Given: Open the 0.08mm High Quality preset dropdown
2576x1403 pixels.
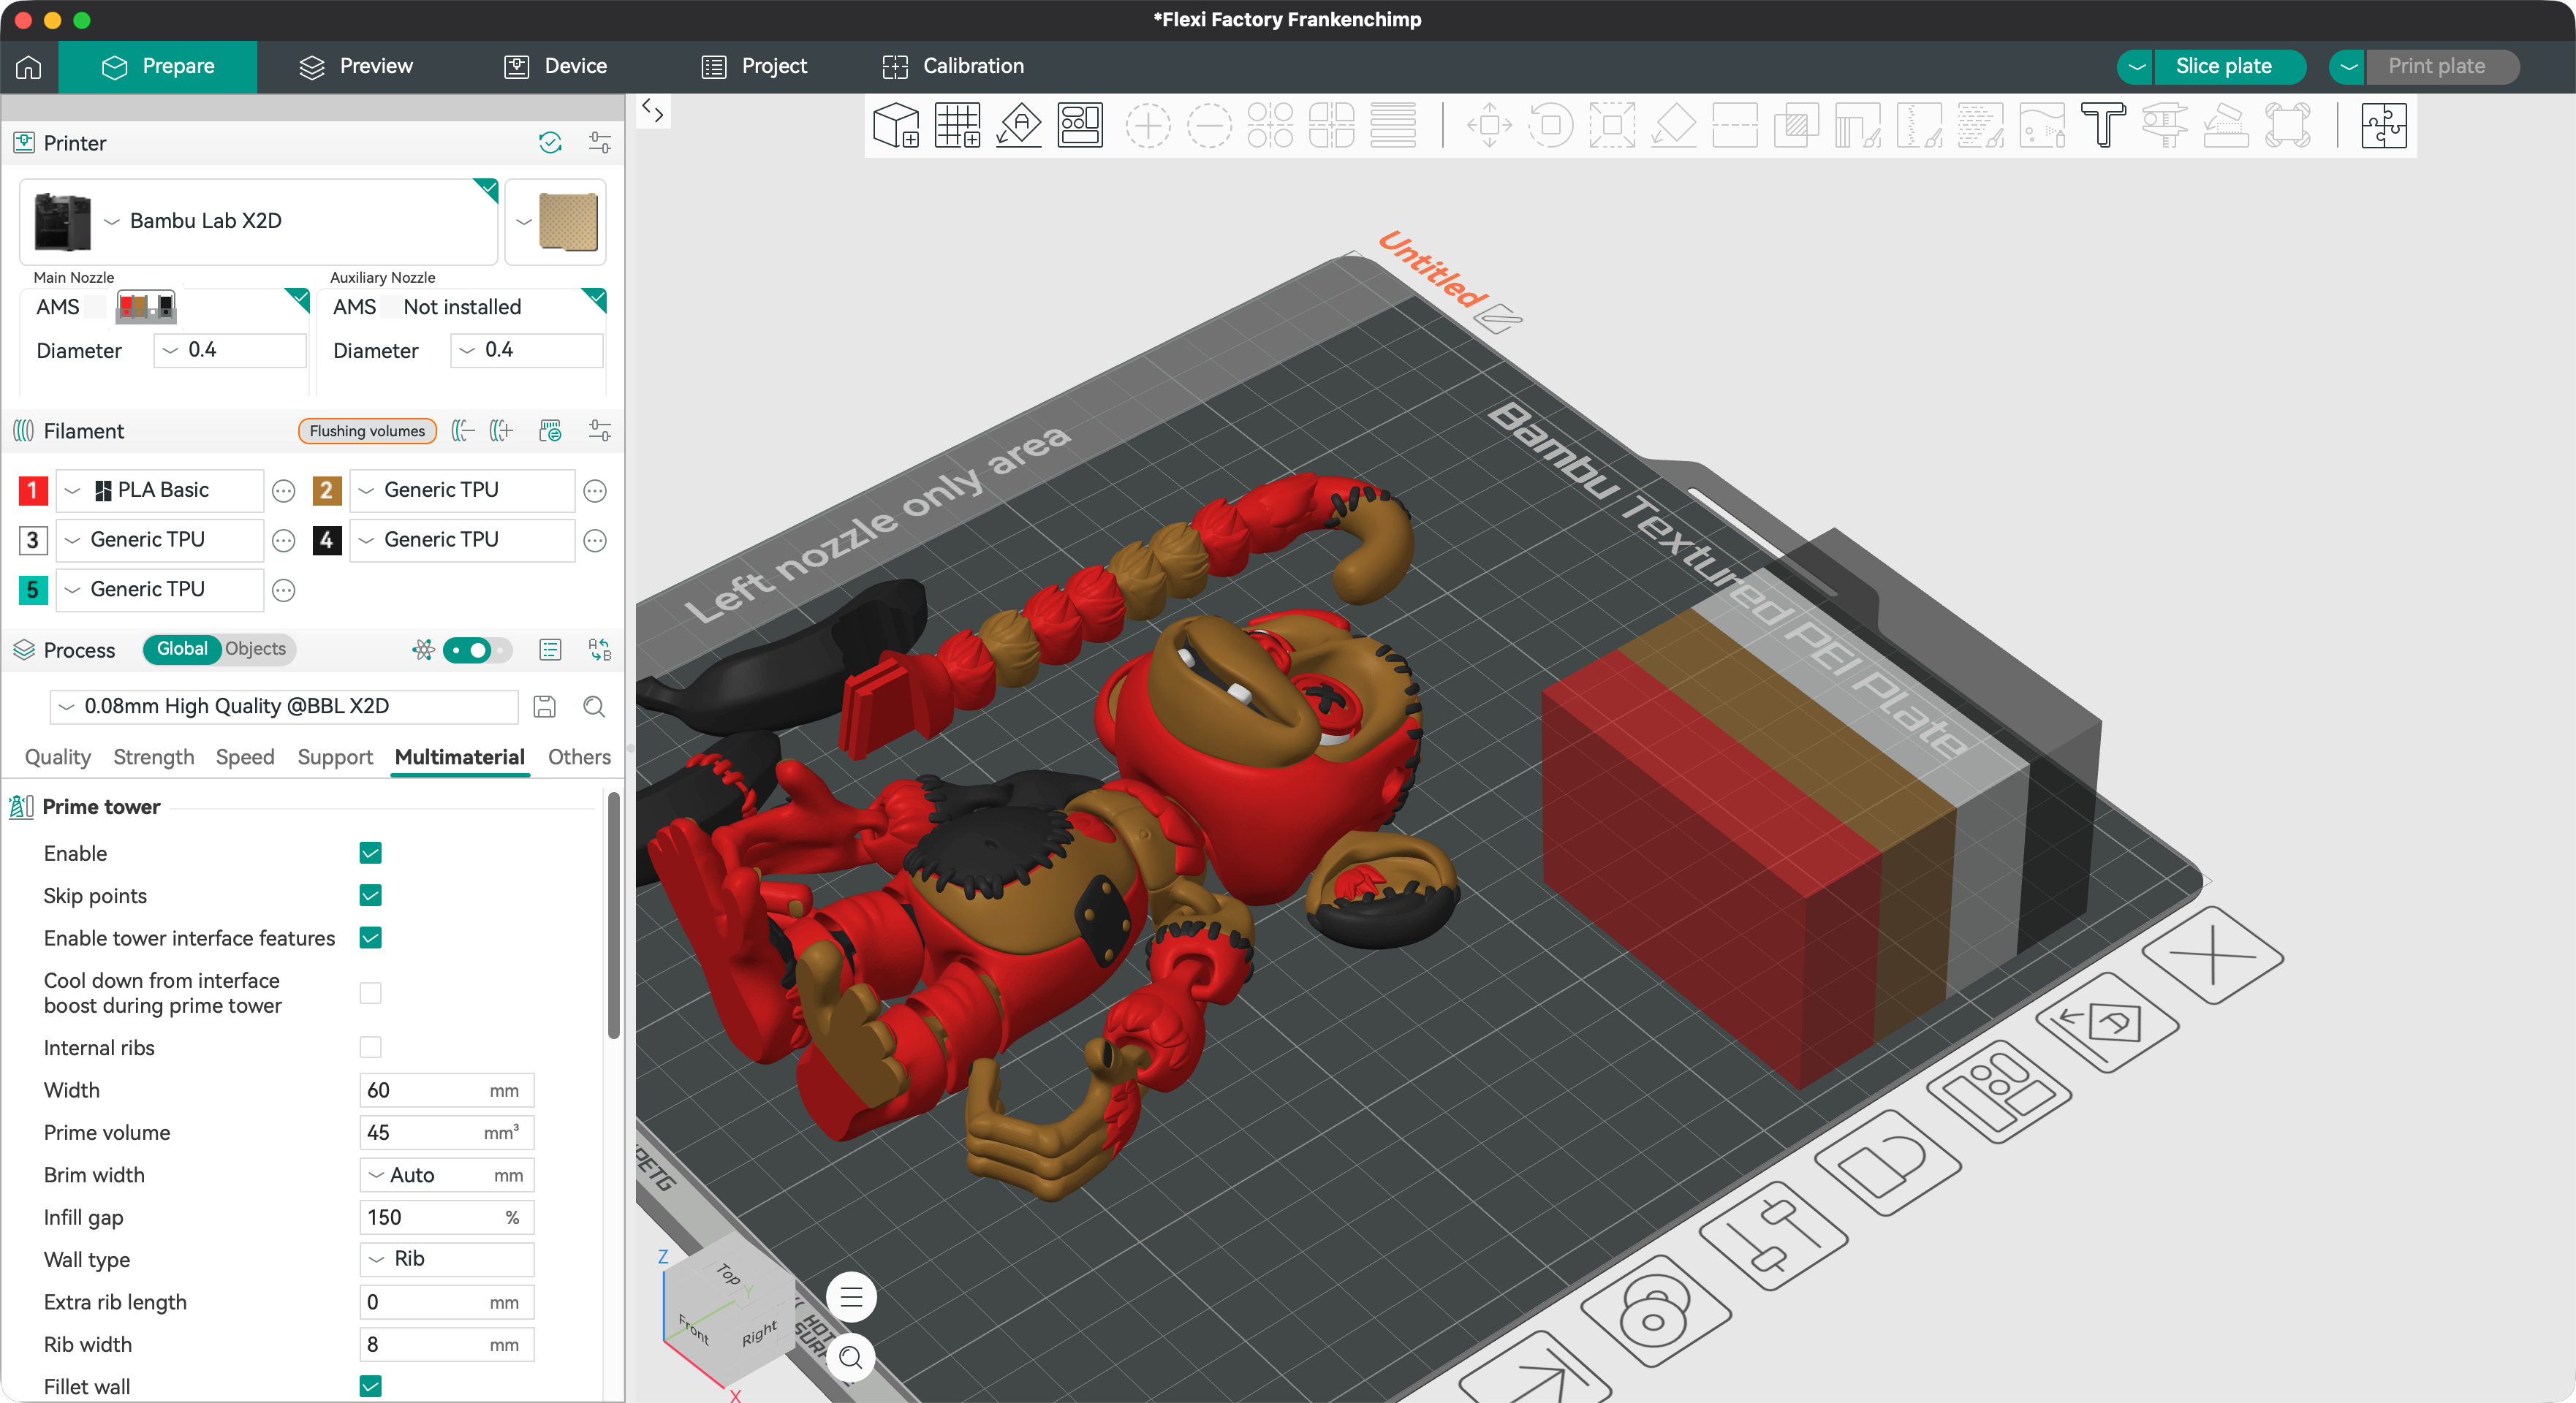Looking at the screenshot, I should [284, 707].
